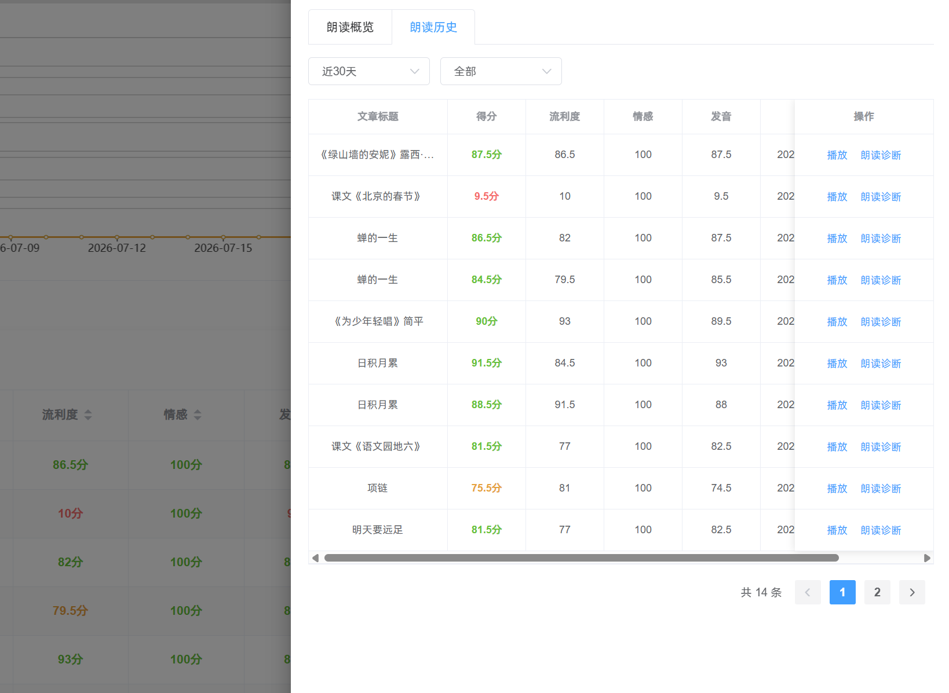Switch to the 朗读概览 tab
The width and height of the screenshot is (949, 693).
click(350, 27)
